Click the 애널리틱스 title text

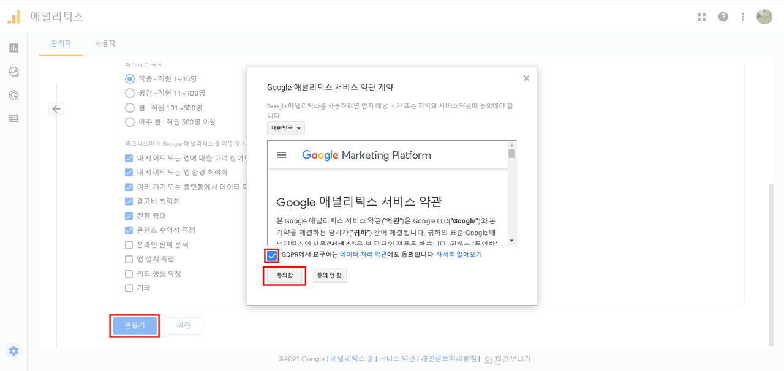pos(57,17)
